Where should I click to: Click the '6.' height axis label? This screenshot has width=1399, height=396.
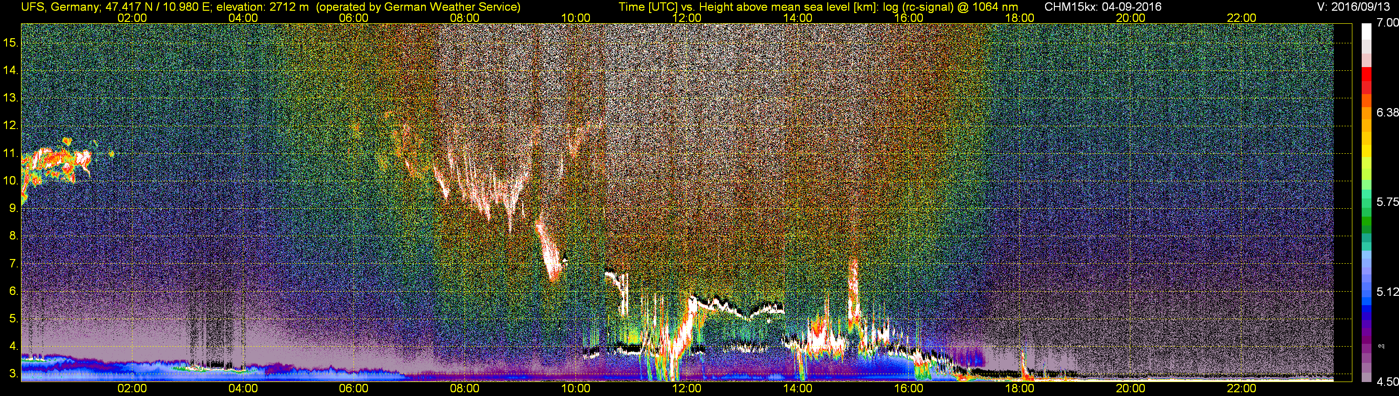(x=14, y=291)
